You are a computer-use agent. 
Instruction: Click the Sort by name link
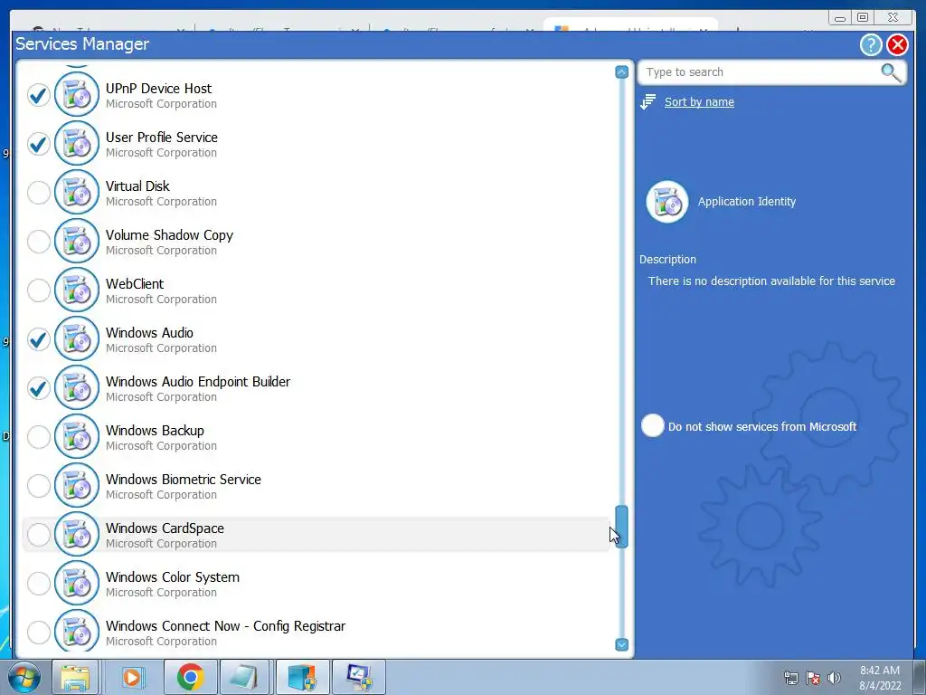(x=699, y=101)
